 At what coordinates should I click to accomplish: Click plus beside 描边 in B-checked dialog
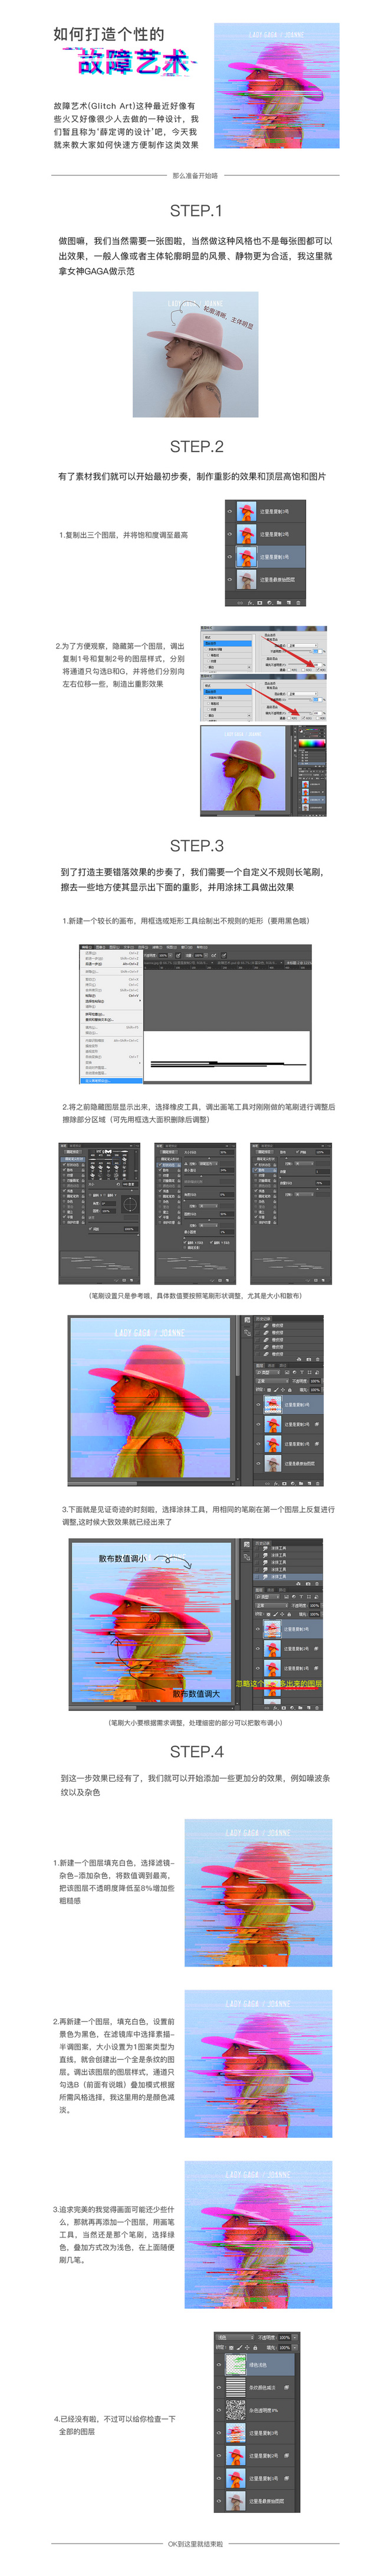pyautogui.click(x=249, y=667)
